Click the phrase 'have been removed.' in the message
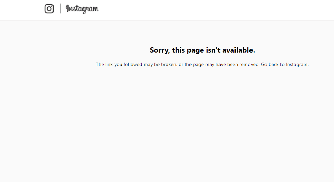The width and height of the screenshot is (334, 182). tap(238, 64)
